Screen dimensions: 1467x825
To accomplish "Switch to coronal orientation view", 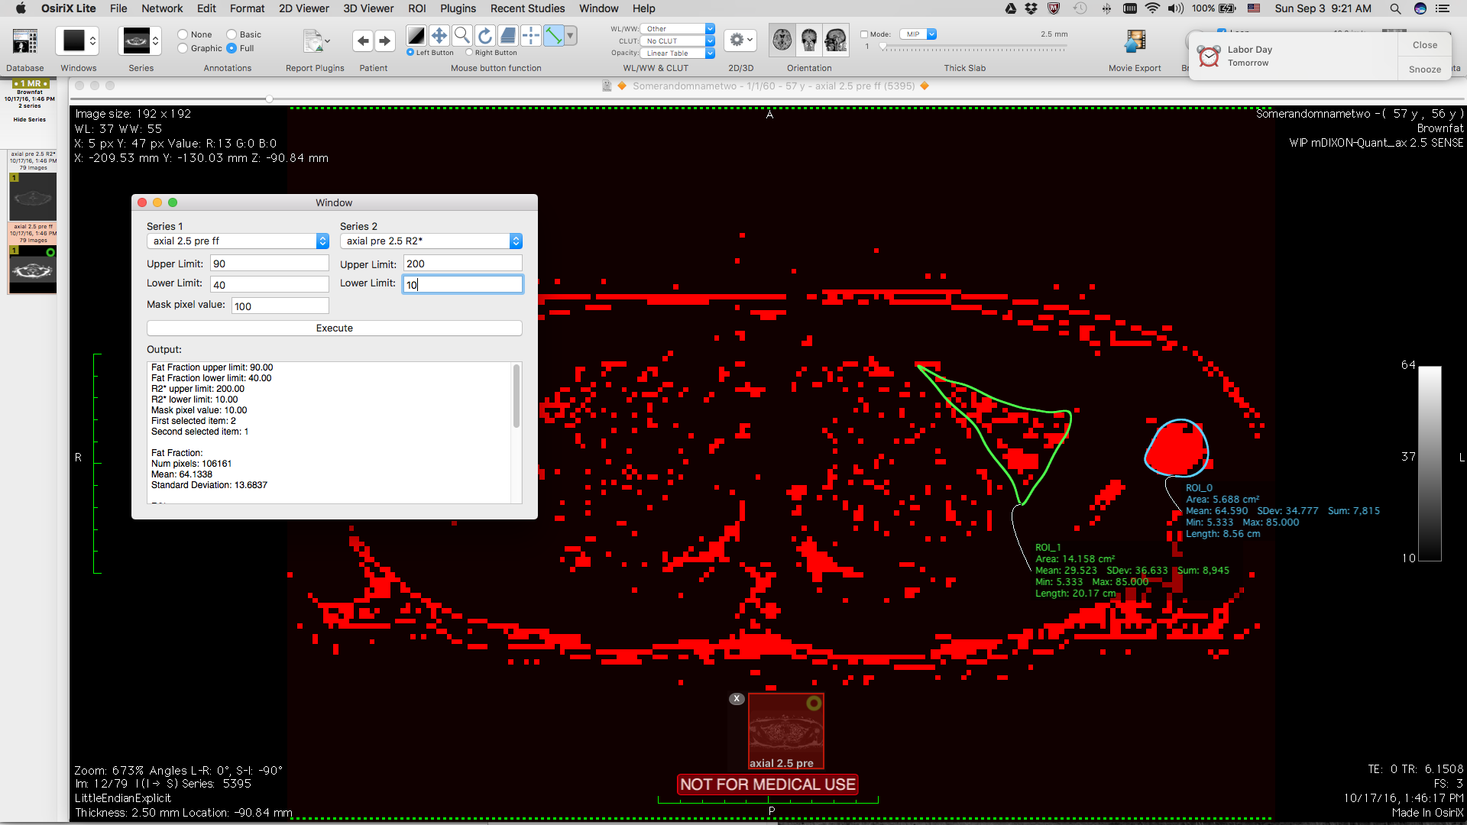I will 809,40.
